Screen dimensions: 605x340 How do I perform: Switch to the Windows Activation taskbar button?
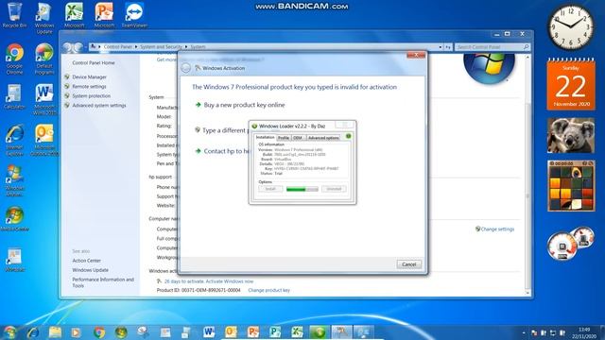click(x=341, y=332)
